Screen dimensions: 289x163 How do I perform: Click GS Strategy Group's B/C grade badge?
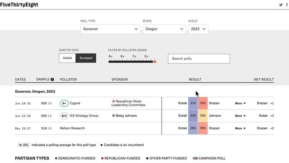[x=64, y=116]
